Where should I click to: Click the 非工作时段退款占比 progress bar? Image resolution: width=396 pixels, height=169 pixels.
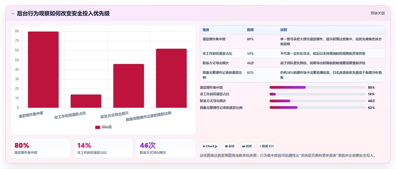(x=318, y=94)
